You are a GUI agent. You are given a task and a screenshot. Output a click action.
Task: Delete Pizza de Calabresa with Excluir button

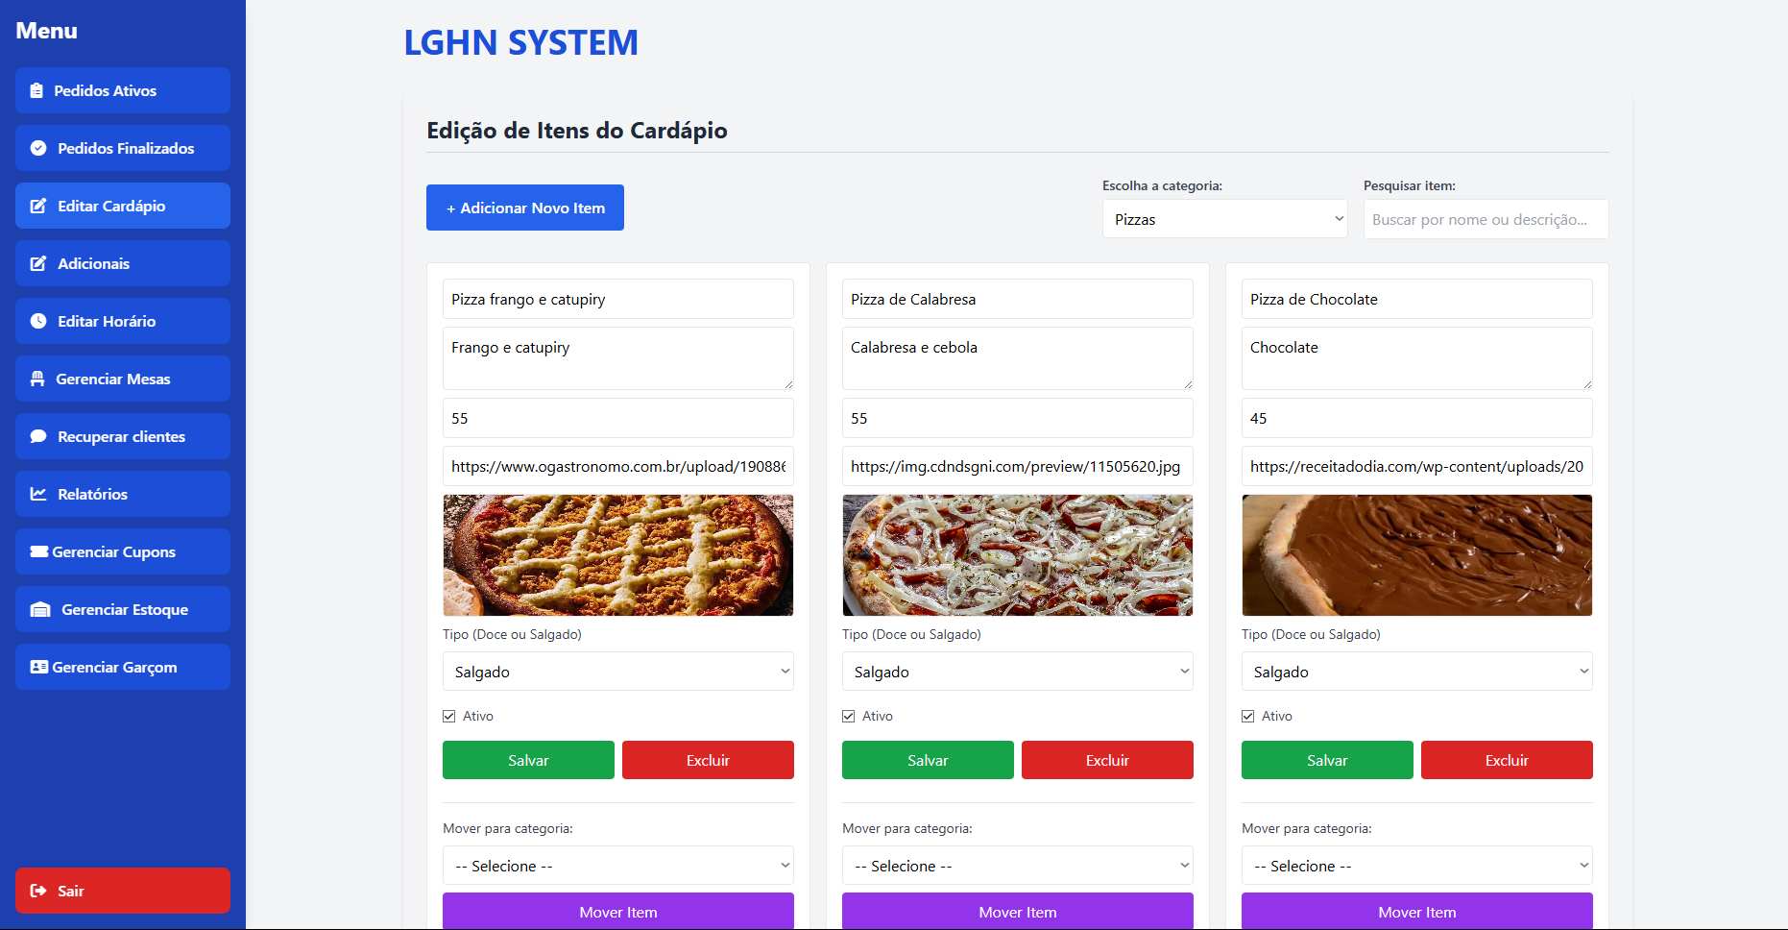(1107, 760)
